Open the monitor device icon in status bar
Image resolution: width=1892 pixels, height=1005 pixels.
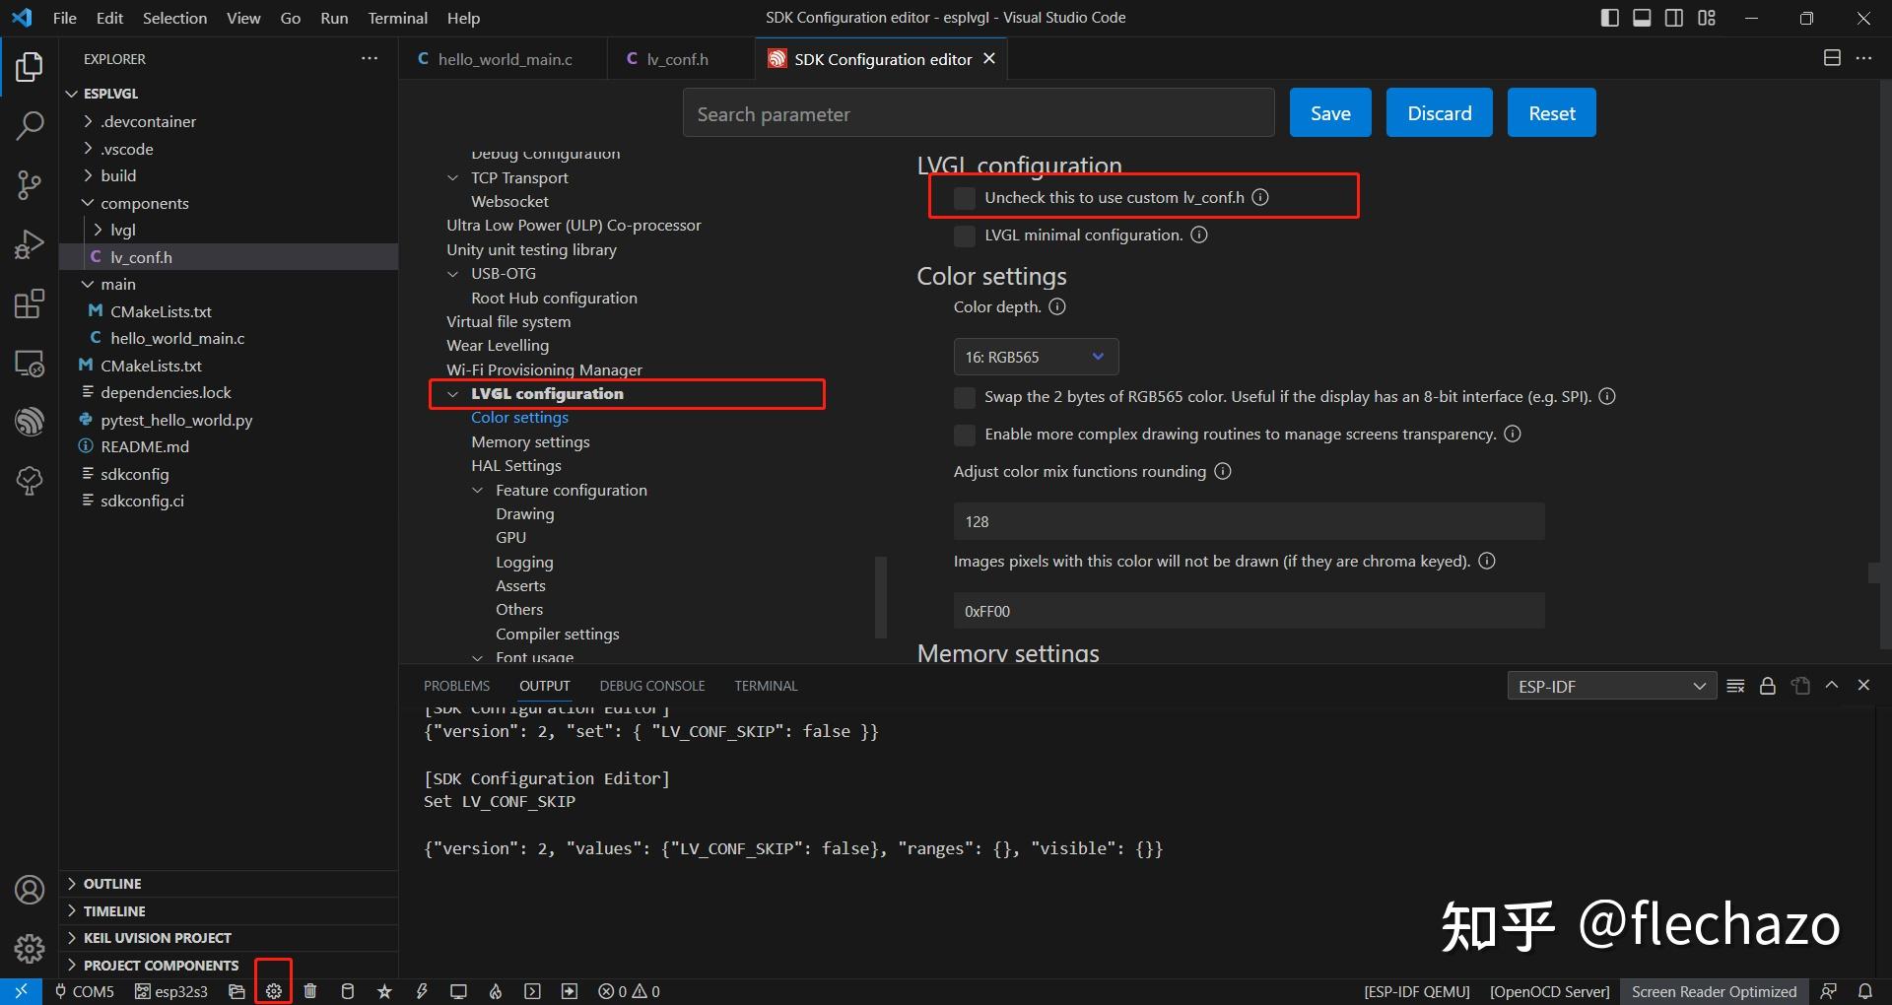[x=458, y=991]
